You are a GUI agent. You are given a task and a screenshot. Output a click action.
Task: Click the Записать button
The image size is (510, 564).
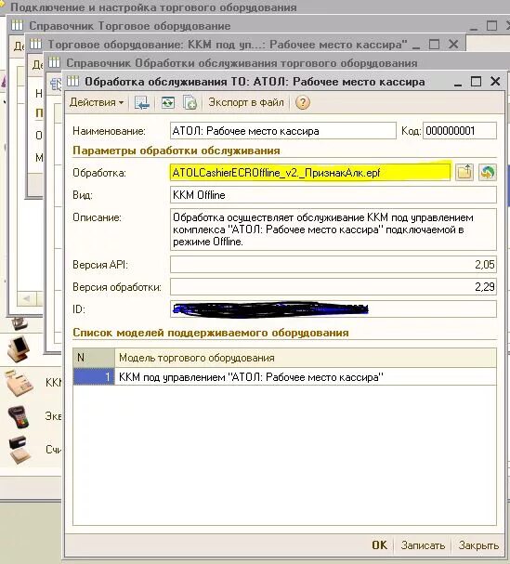423,545
